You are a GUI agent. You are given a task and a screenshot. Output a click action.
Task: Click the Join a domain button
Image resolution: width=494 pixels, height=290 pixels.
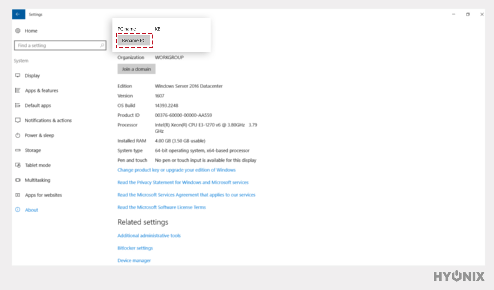[x=136, y=69]
